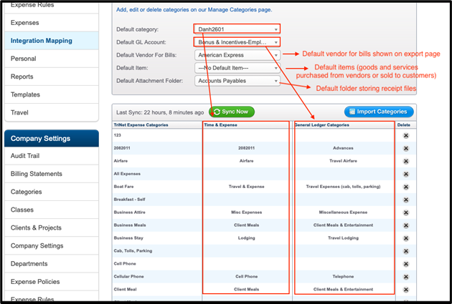
Task: Delete the Business Attire row
Action: click(x=405, y=212)
